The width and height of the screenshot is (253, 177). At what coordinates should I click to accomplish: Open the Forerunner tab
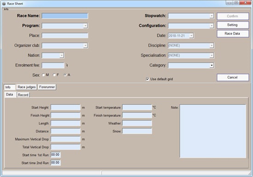click(47, 87)
